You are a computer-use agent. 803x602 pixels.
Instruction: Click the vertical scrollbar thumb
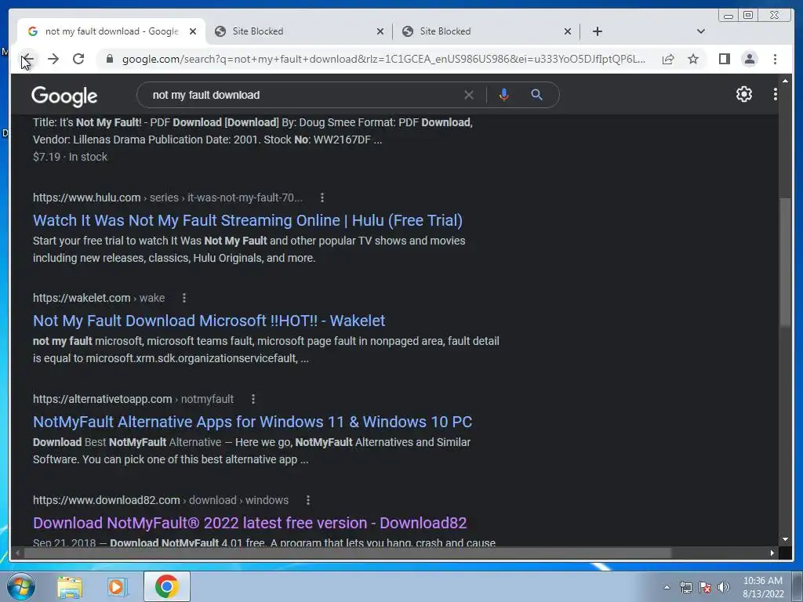pos(784,261)
